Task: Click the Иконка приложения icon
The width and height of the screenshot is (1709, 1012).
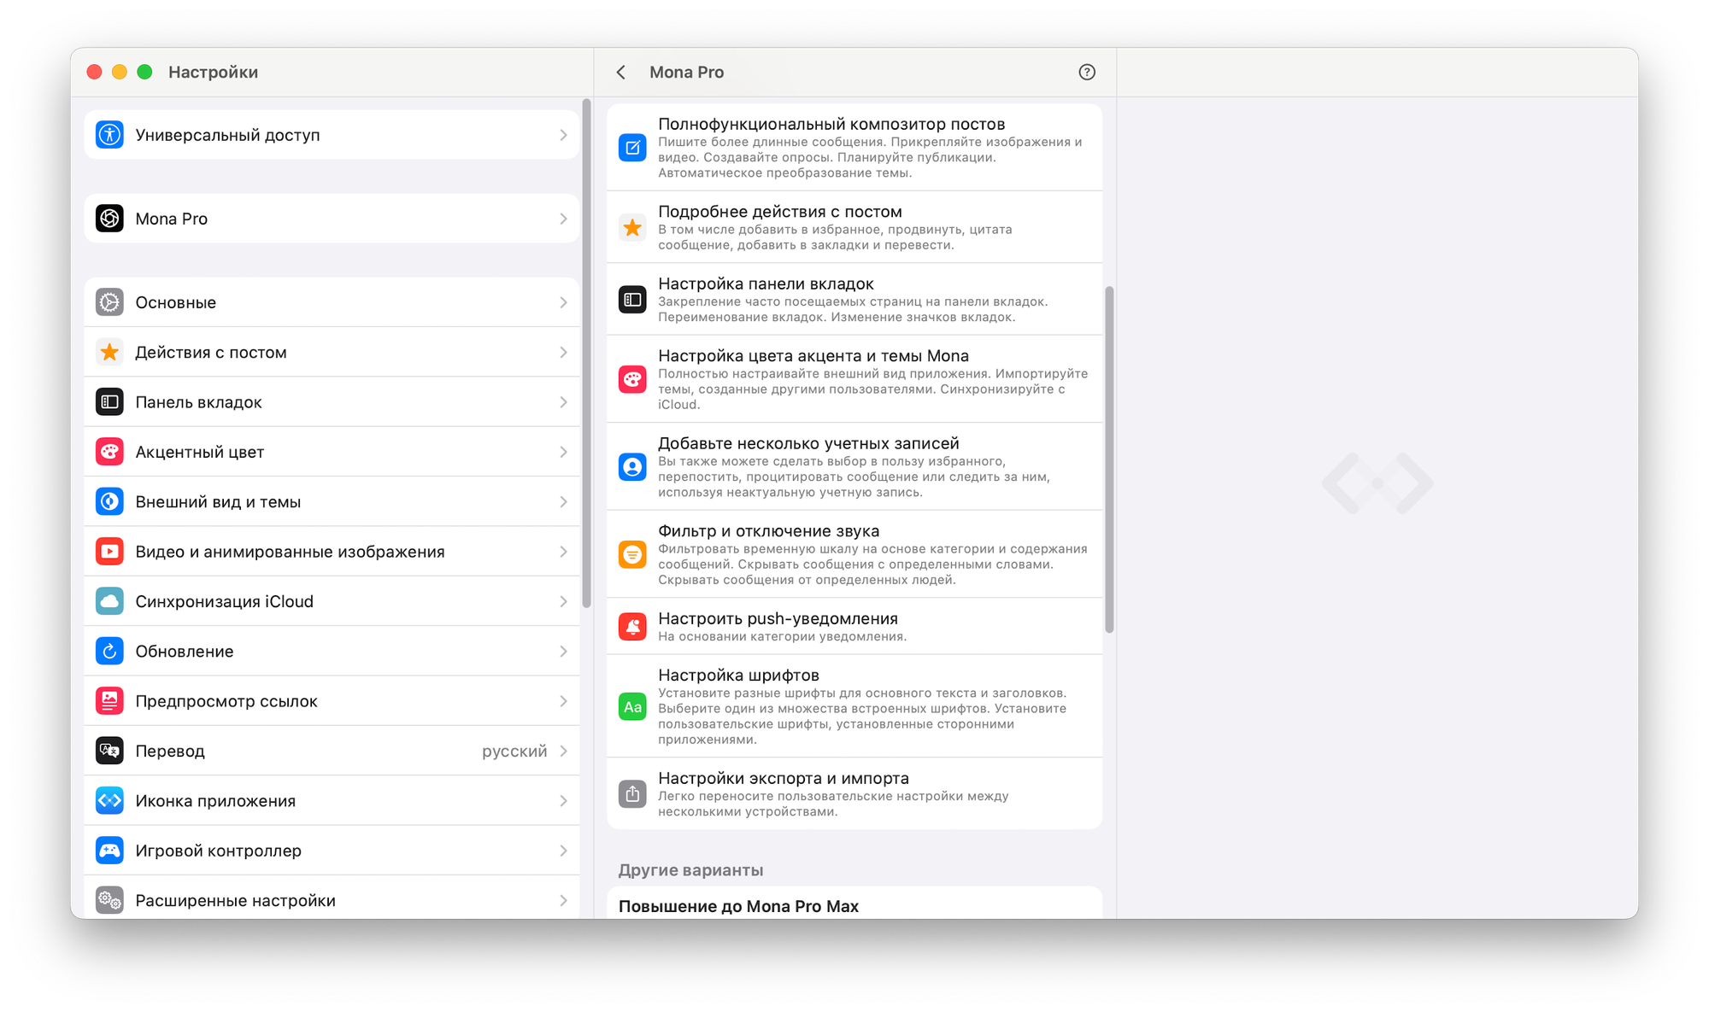Action: 109,801
